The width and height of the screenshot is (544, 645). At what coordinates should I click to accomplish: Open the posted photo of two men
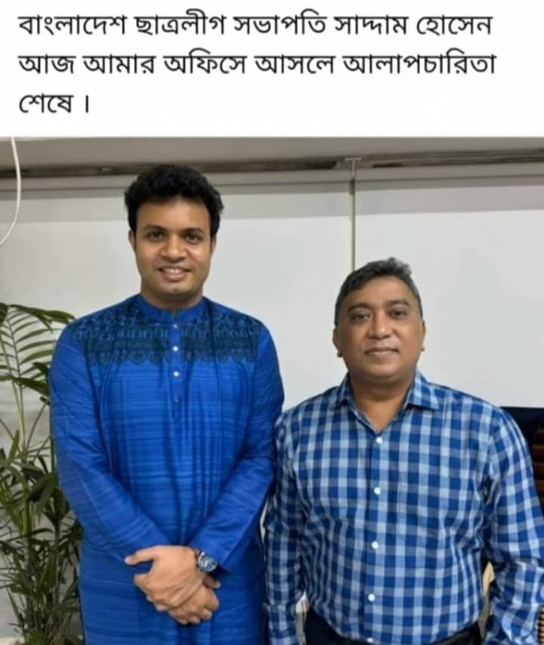click(x=272, y=390)
